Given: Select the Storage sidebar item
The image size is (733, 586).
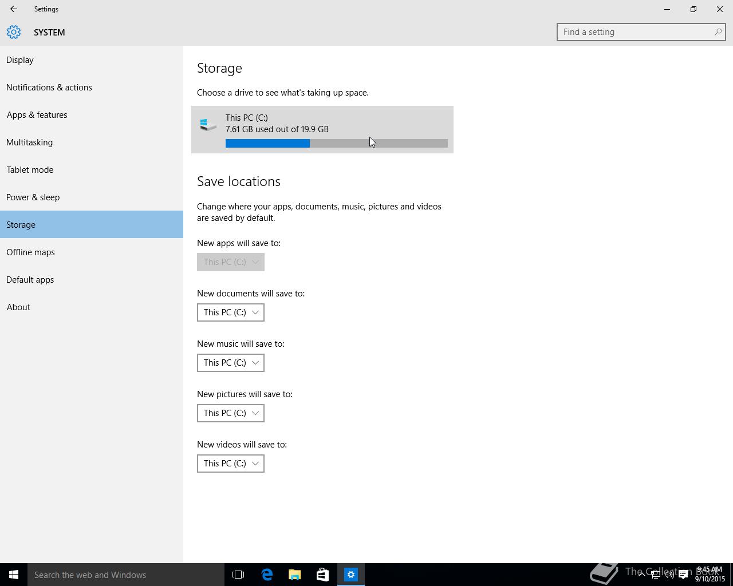Looking at the screenshot, I should coord(92,224).
